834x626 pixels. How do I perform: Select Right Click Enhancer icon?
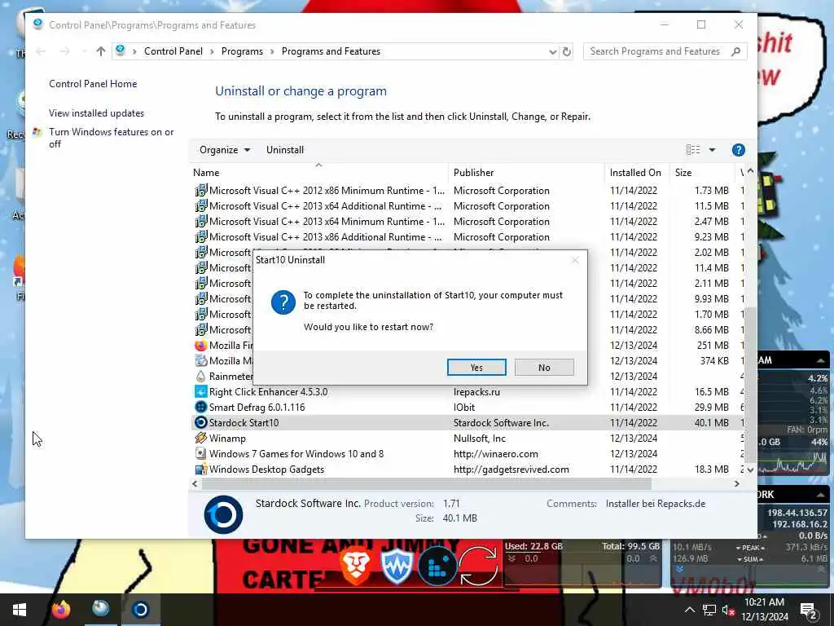pos(200,392)
